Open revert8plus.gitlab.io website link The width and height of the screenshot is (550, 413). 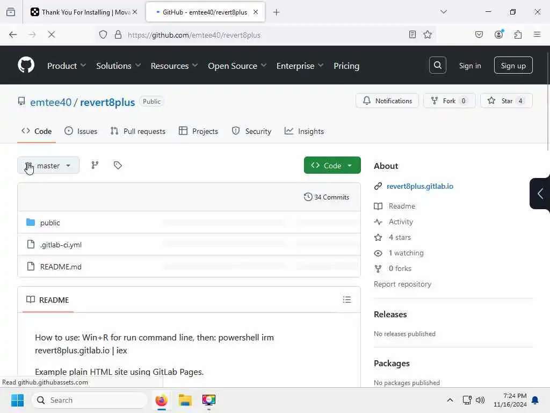click(x=420, y=186)
